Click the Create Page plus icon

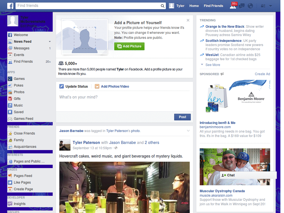coord(10,189)
